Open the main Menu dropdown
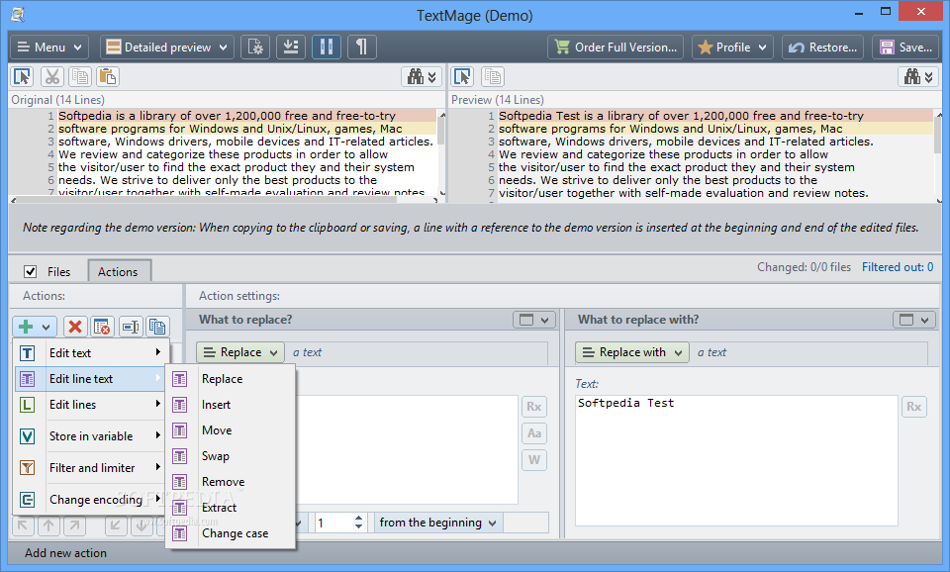Image resolution: width=950 pixels, height=572 pixels. [49, 48]
